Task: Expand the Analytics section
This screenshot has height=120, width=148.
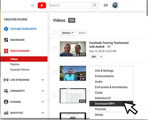Action: [43, 113]
